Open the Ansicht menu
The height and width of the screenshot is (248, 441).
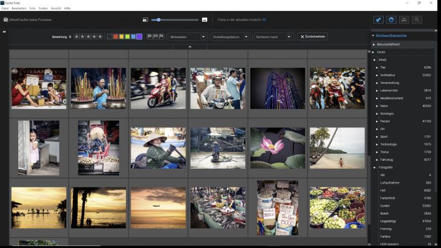[56, 8]
